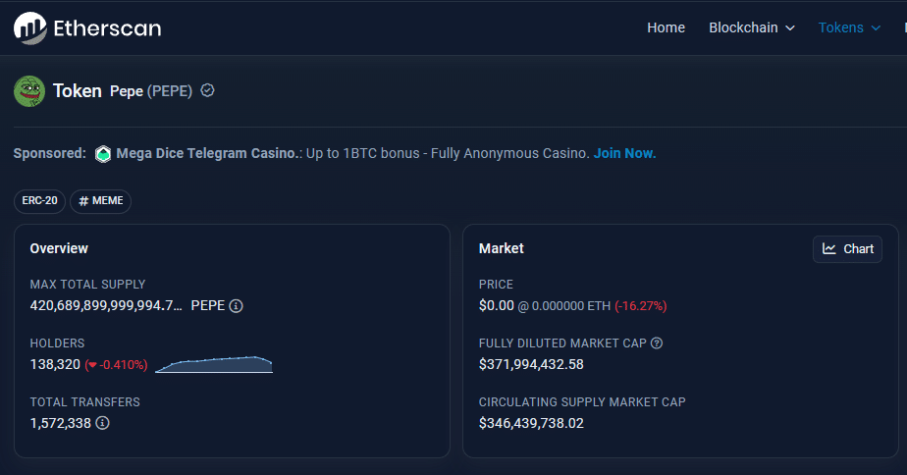
Task: Open the Tokens dropdown menu
Action: [x=849, y=27]
